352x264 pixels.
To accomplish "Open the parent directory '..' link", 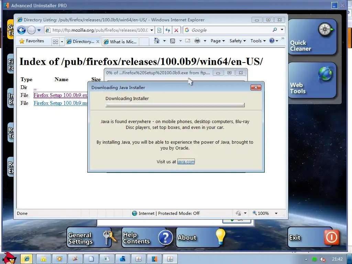I will point(35,88).
